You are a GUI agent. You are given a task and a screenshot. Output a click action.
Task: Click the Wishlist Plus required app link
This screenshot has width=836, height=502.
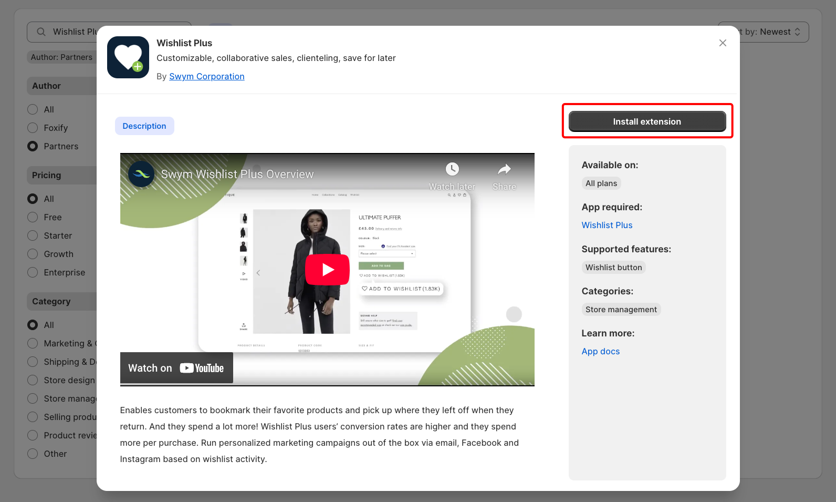coord(607,225)
